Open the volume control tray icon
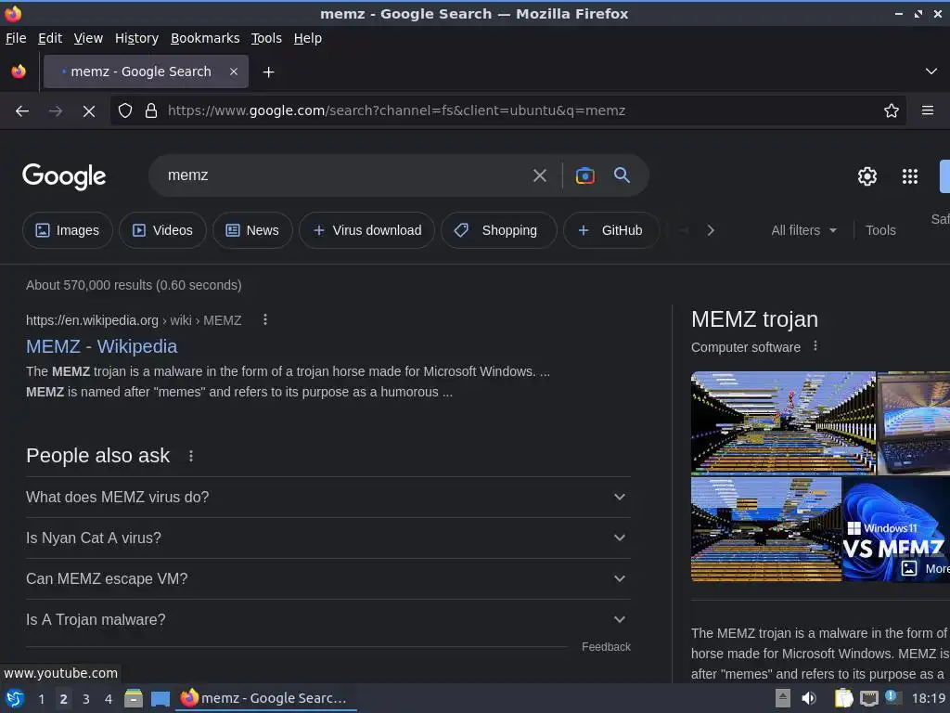950x713 pixels. click(x=809, y=698)
